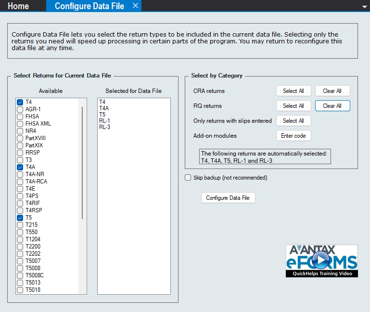
Task: Toggle Skip backup checkbox
Action: tap(188, 178)
